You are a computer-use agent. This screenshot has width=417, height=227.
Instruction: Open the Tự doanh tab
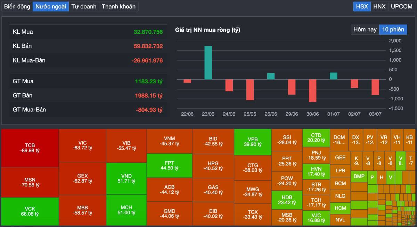[x=84, y=6]
